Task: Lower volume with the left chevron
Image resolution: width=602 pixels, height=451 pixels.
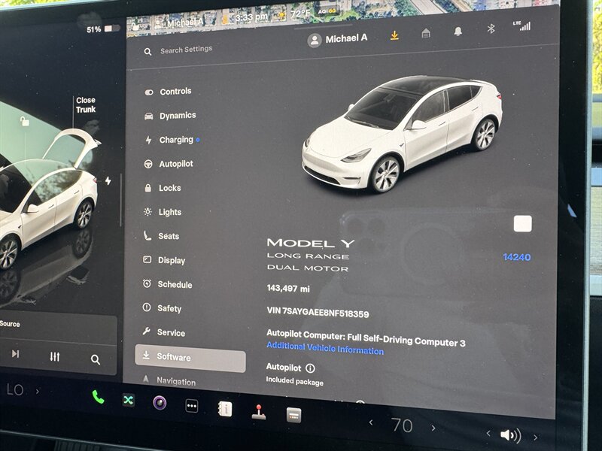Action: pyautogui.click(x=488, y=434)
